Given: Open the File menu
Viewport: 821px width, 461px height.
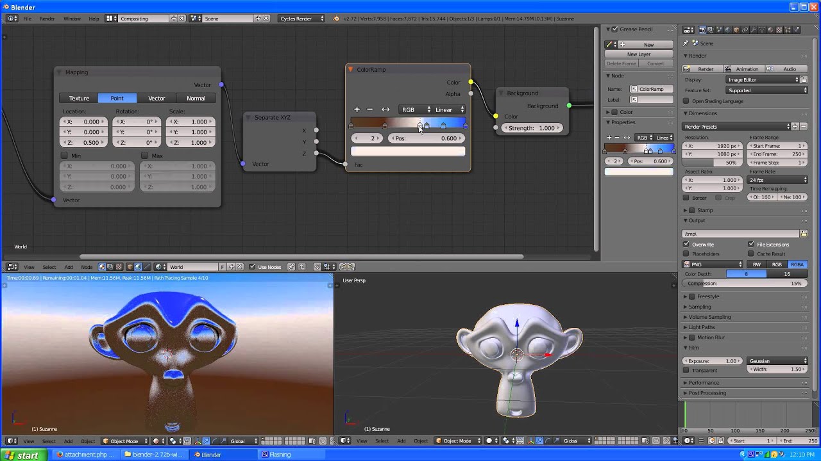Looking at the screenshot, I should tap(28, 19).
